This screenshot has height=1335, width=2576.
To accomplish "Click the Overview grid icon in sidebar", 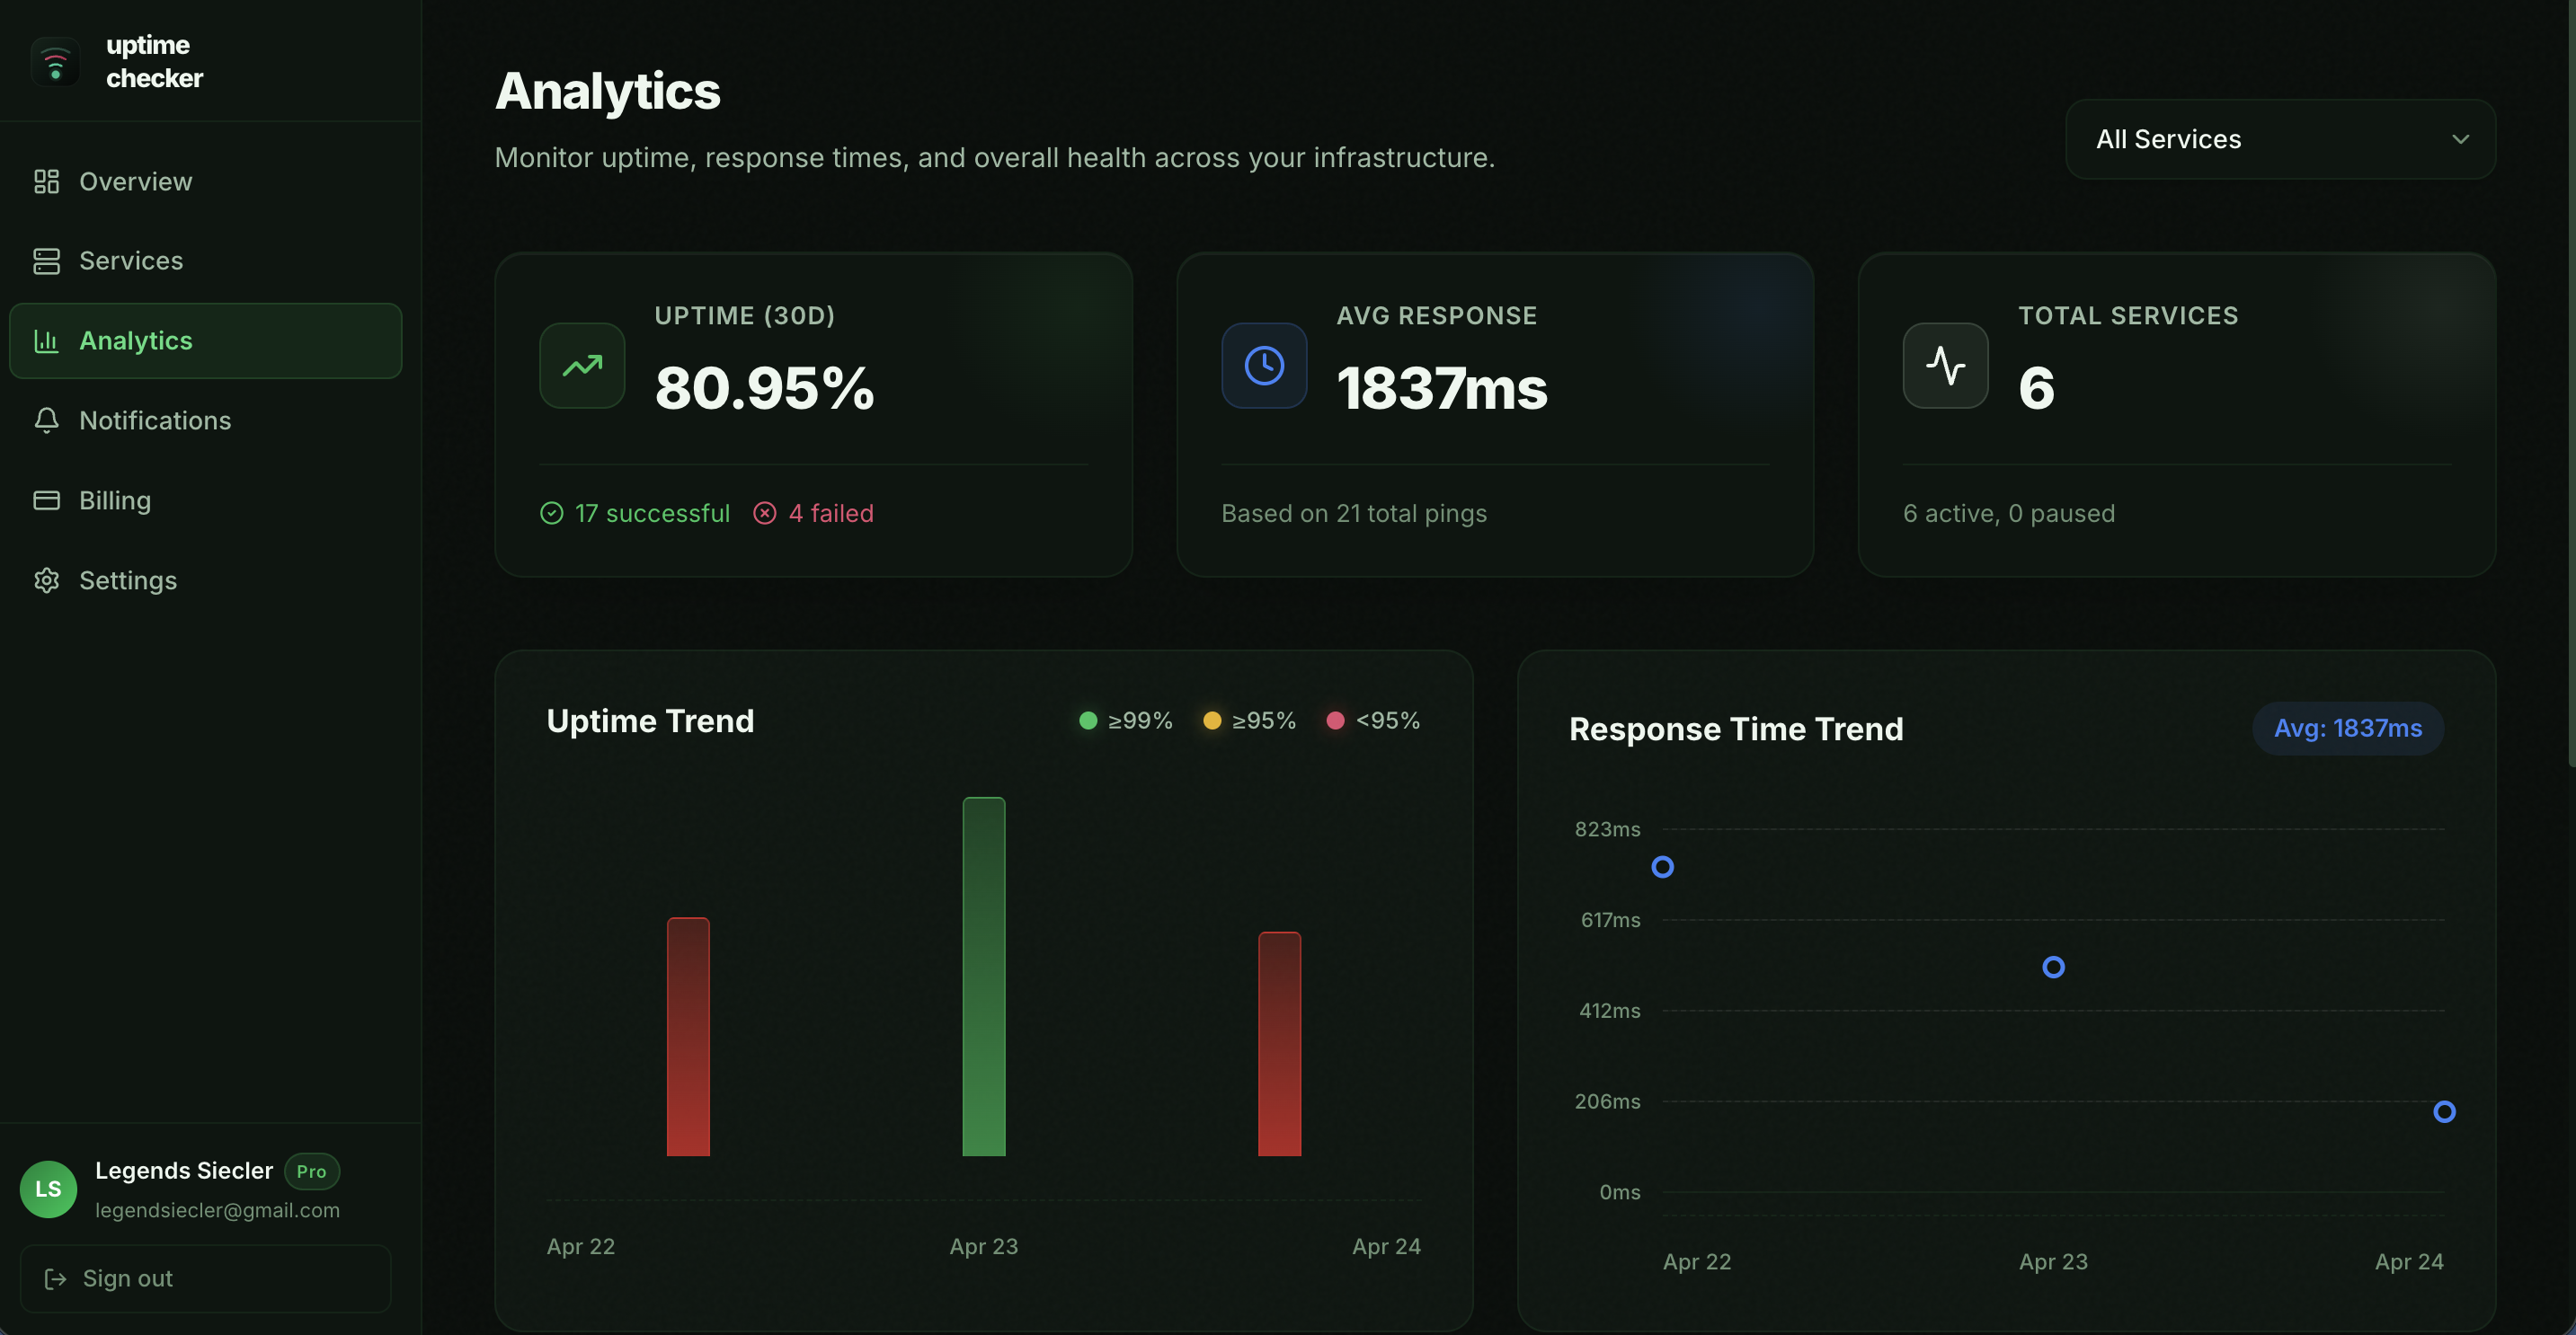I will [x=46, y=181].
